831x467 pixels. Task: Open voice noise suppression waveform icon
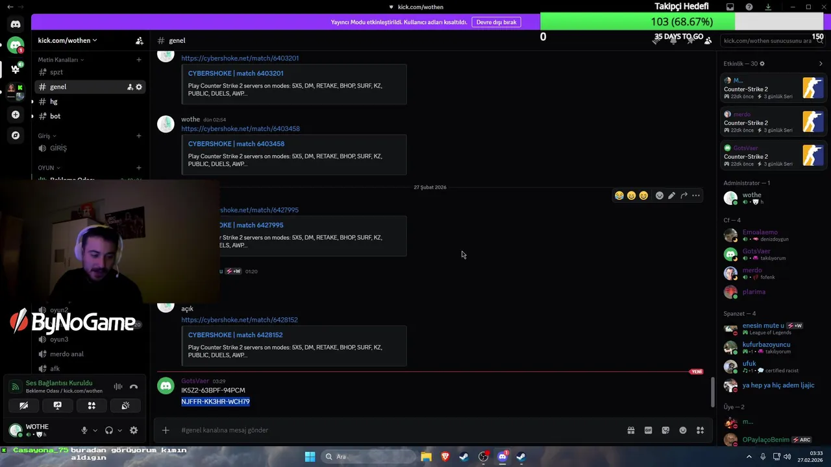[x=118, y=387]
